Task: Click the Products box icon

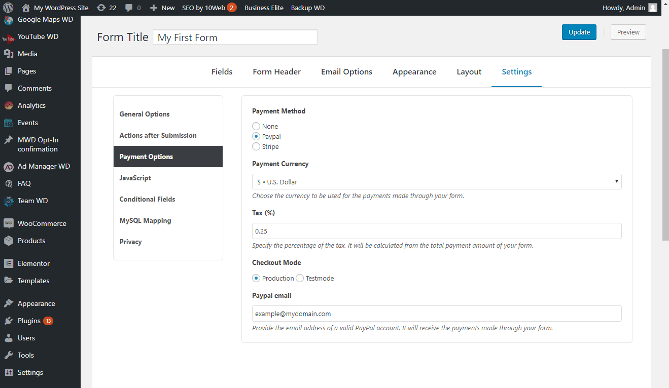Action: (8, 241)
